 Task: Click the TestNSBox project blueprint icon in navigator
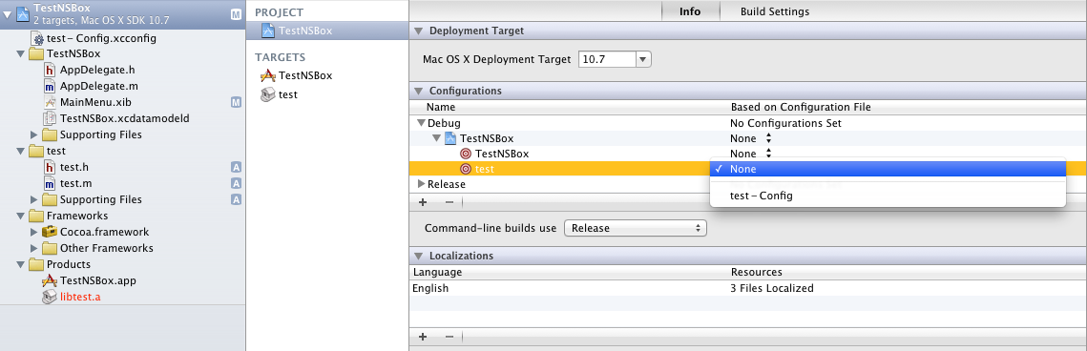click(x=22, y=13)
